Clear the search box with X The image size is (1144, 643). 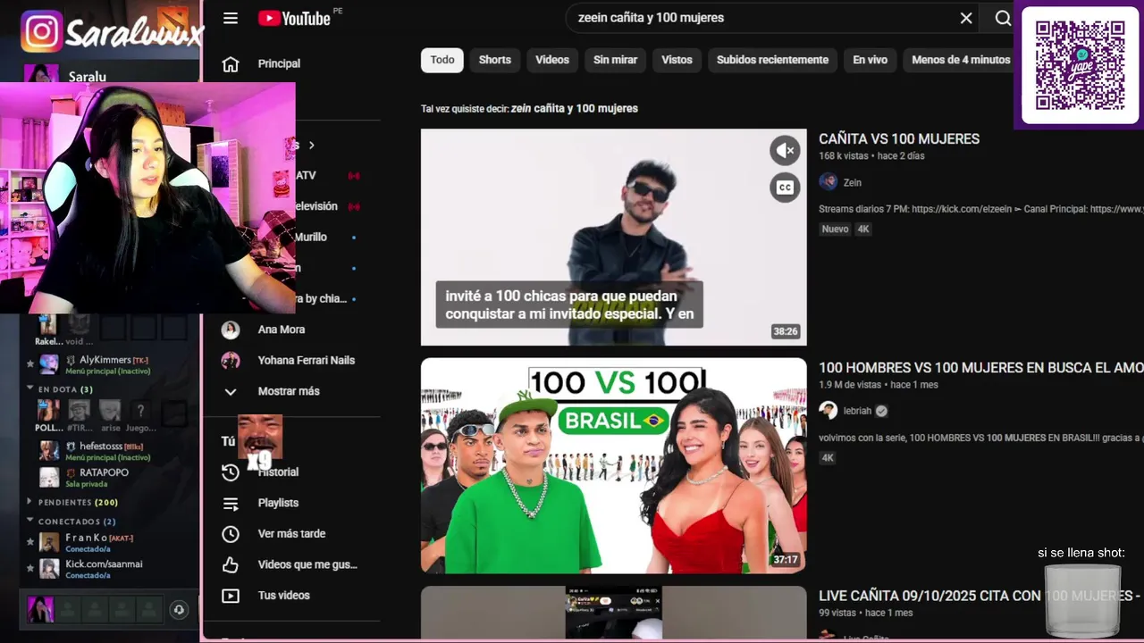click(966, 18)
